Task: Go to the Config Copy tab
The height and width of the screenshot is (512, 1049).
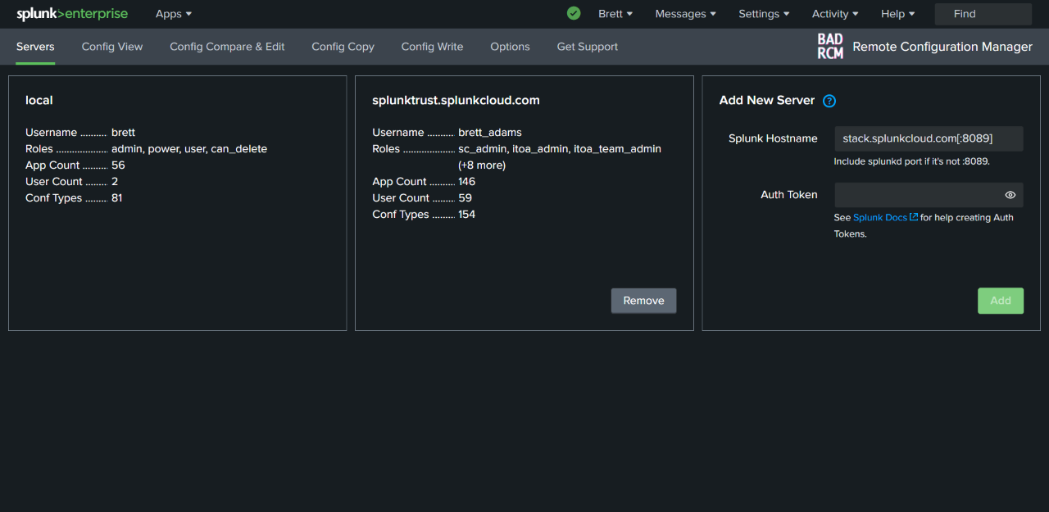Action: coord(343,47)
